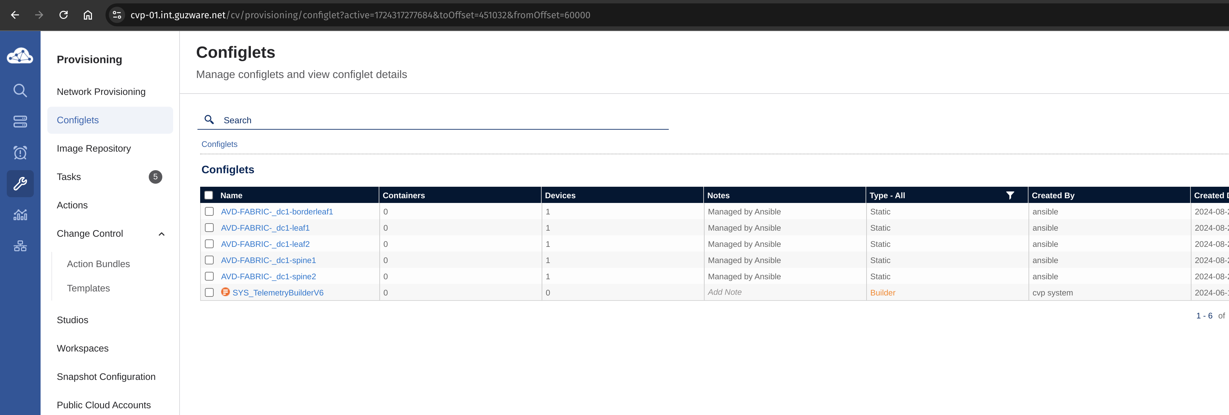Screen dimensions: 1229x415
Task: Check the SYS_TelemetryBuilderV6 row checkbox
Action: pyautogui.click(x=209, y=292)
